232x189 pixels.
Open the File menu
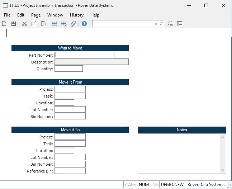click(7, 15)
